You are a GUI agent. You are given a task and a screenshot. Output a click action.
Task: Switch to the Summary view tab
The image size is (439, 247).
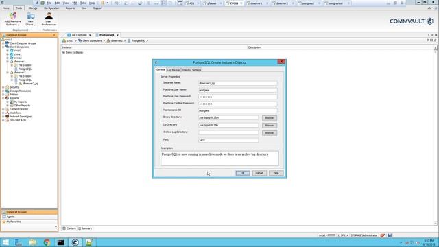[85, 228]
